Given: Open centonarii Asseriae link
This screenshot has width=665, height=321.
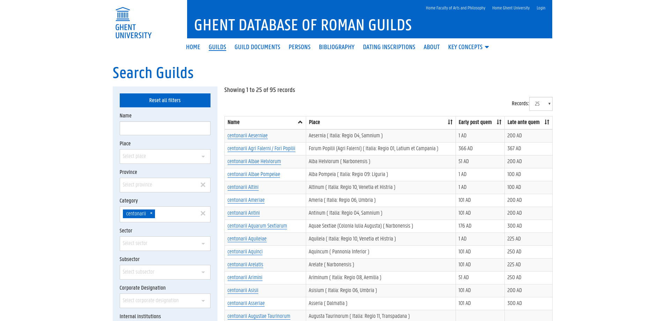Looking at the screenshot, I should point(246,304).
